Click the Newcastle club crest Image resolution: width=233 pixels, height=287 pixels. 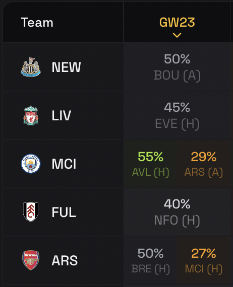click(x=31, y=67)
